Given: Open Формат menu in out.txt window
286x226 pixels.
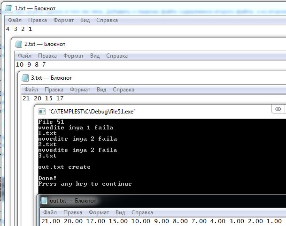Looking at the screenshot, I should 99,212.
